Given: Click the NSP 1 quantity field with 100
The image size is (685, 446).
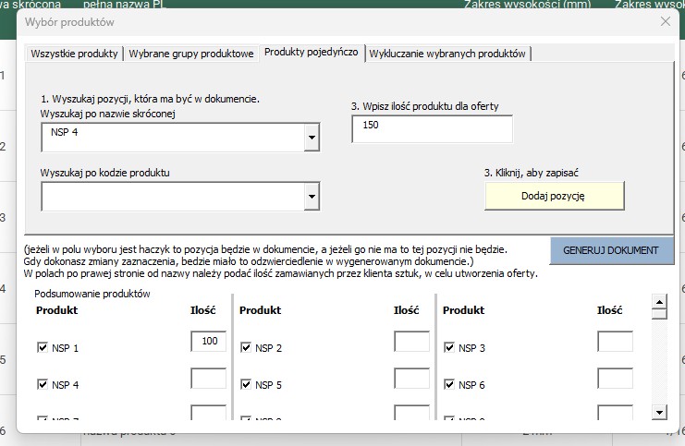Looking at the screenshot, I should pos(208,342).
